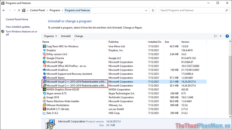
Task: Click the Microsoft OneDrive cloud icon
Action: click(x=44, y=70)
